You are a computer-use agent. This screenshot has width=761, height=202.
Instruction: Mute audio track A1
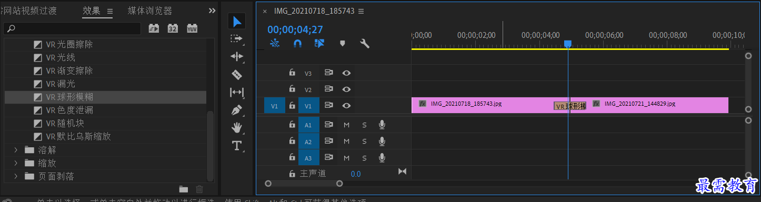pyautogui.click(x=346, y=125)
